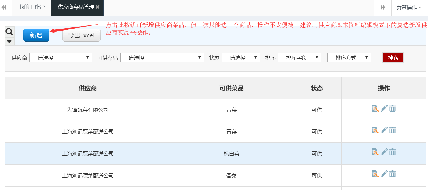Click the 可供菜品 column header
Image resolution: width=428 pixels, height=190 pixels.
pos(232,88)
